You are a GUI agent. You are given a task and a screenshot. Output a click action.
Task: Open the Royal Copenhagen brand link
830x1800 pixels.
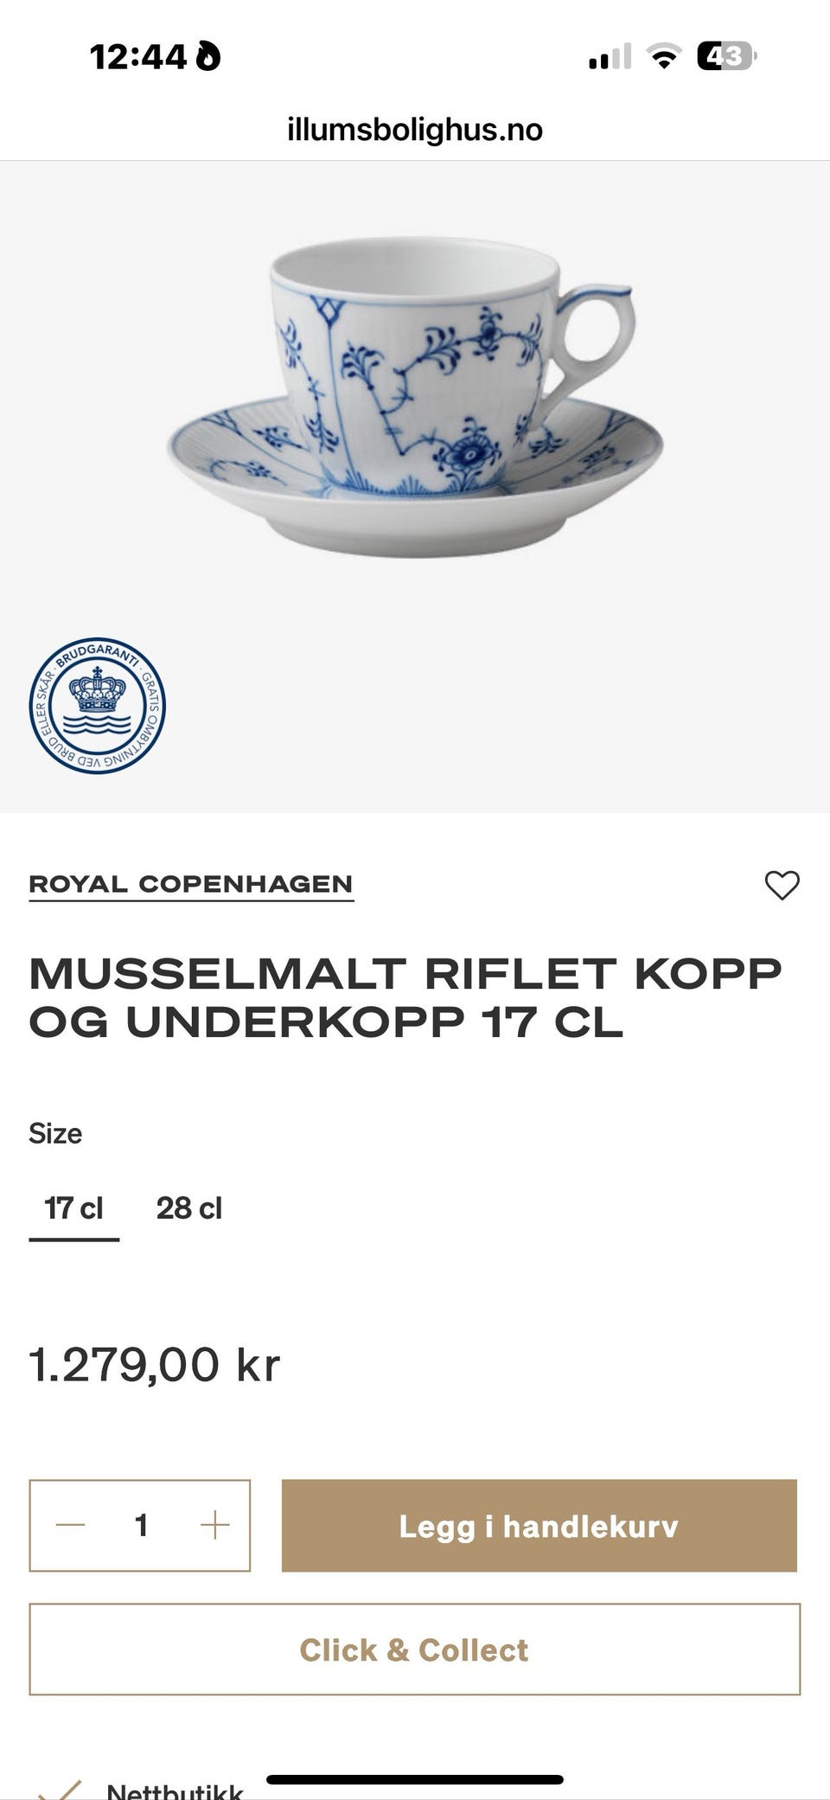click(191, 885)
